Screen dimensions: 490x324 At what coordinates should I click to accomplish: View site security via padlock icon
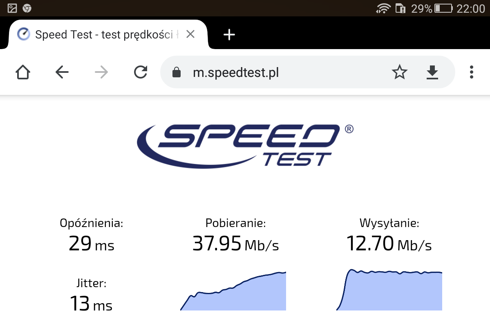pyautogui.click(x=177, y=72)
